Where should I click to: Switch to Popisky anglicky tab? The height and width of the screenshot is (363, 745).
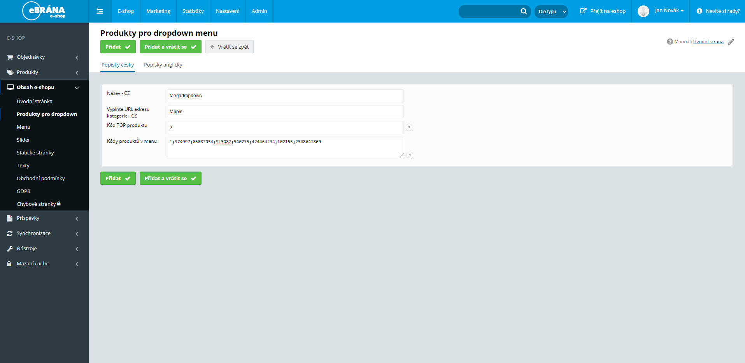click(x=163, y=65)
